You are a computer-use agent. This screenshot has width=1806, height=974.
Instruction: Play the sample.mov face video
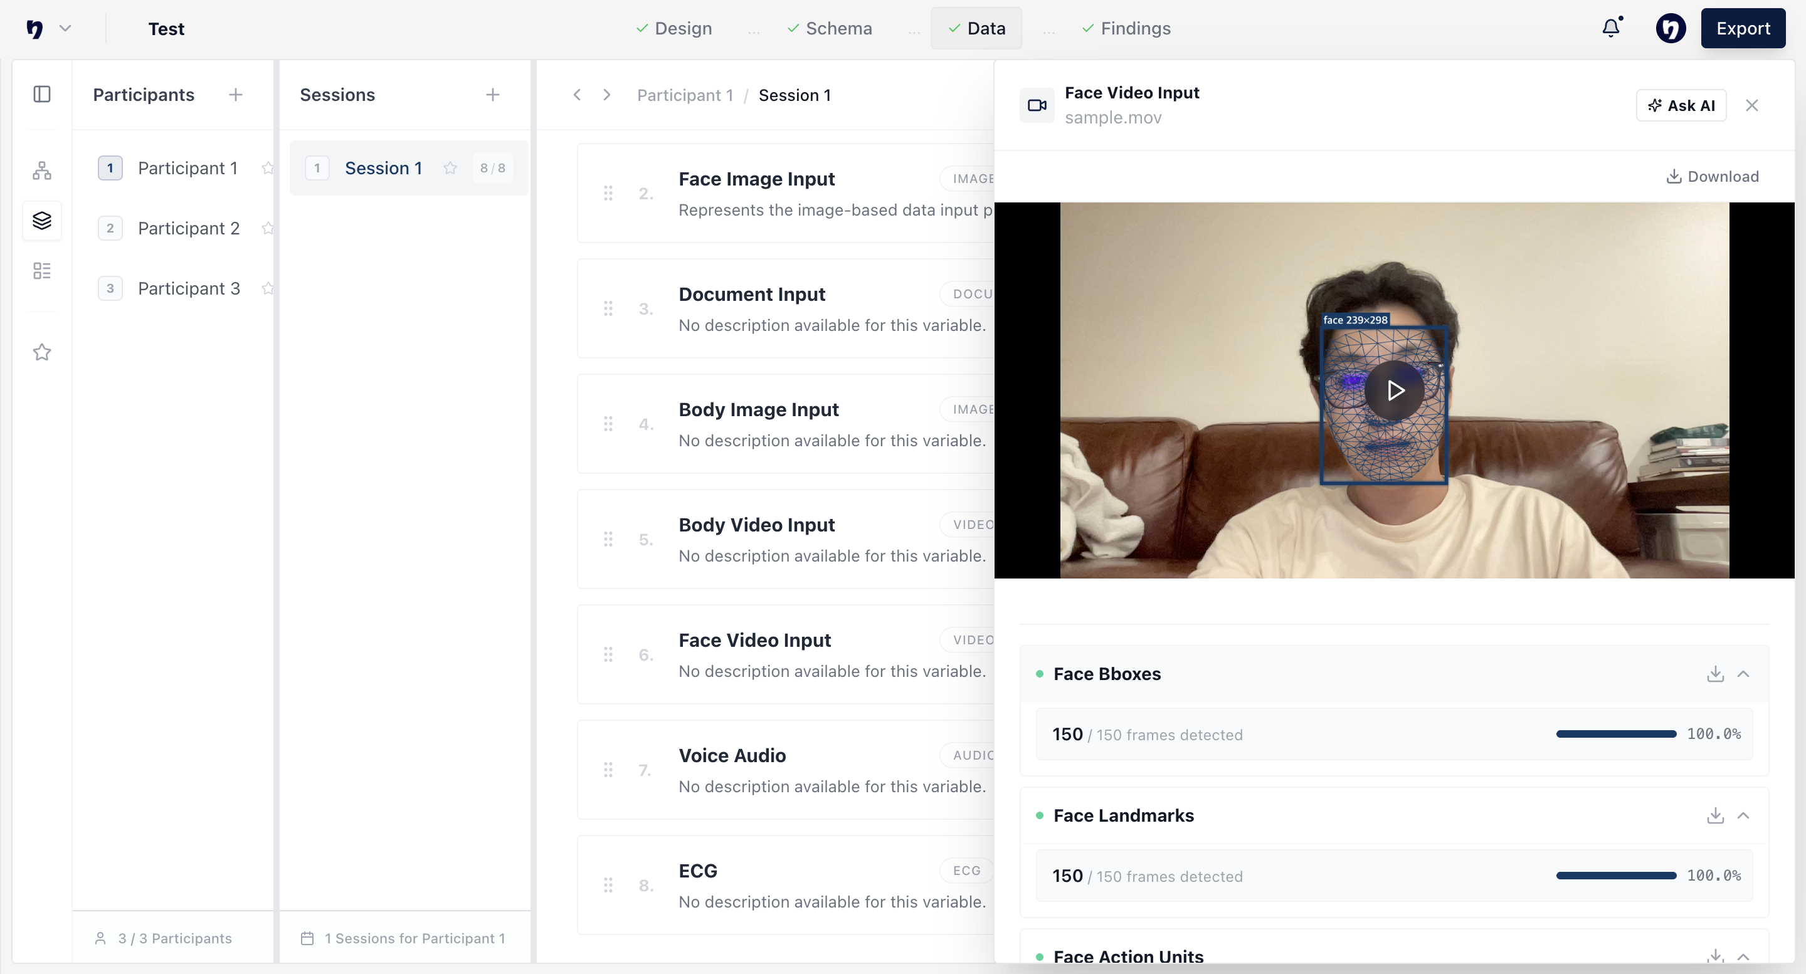[x=1394, y=391]
